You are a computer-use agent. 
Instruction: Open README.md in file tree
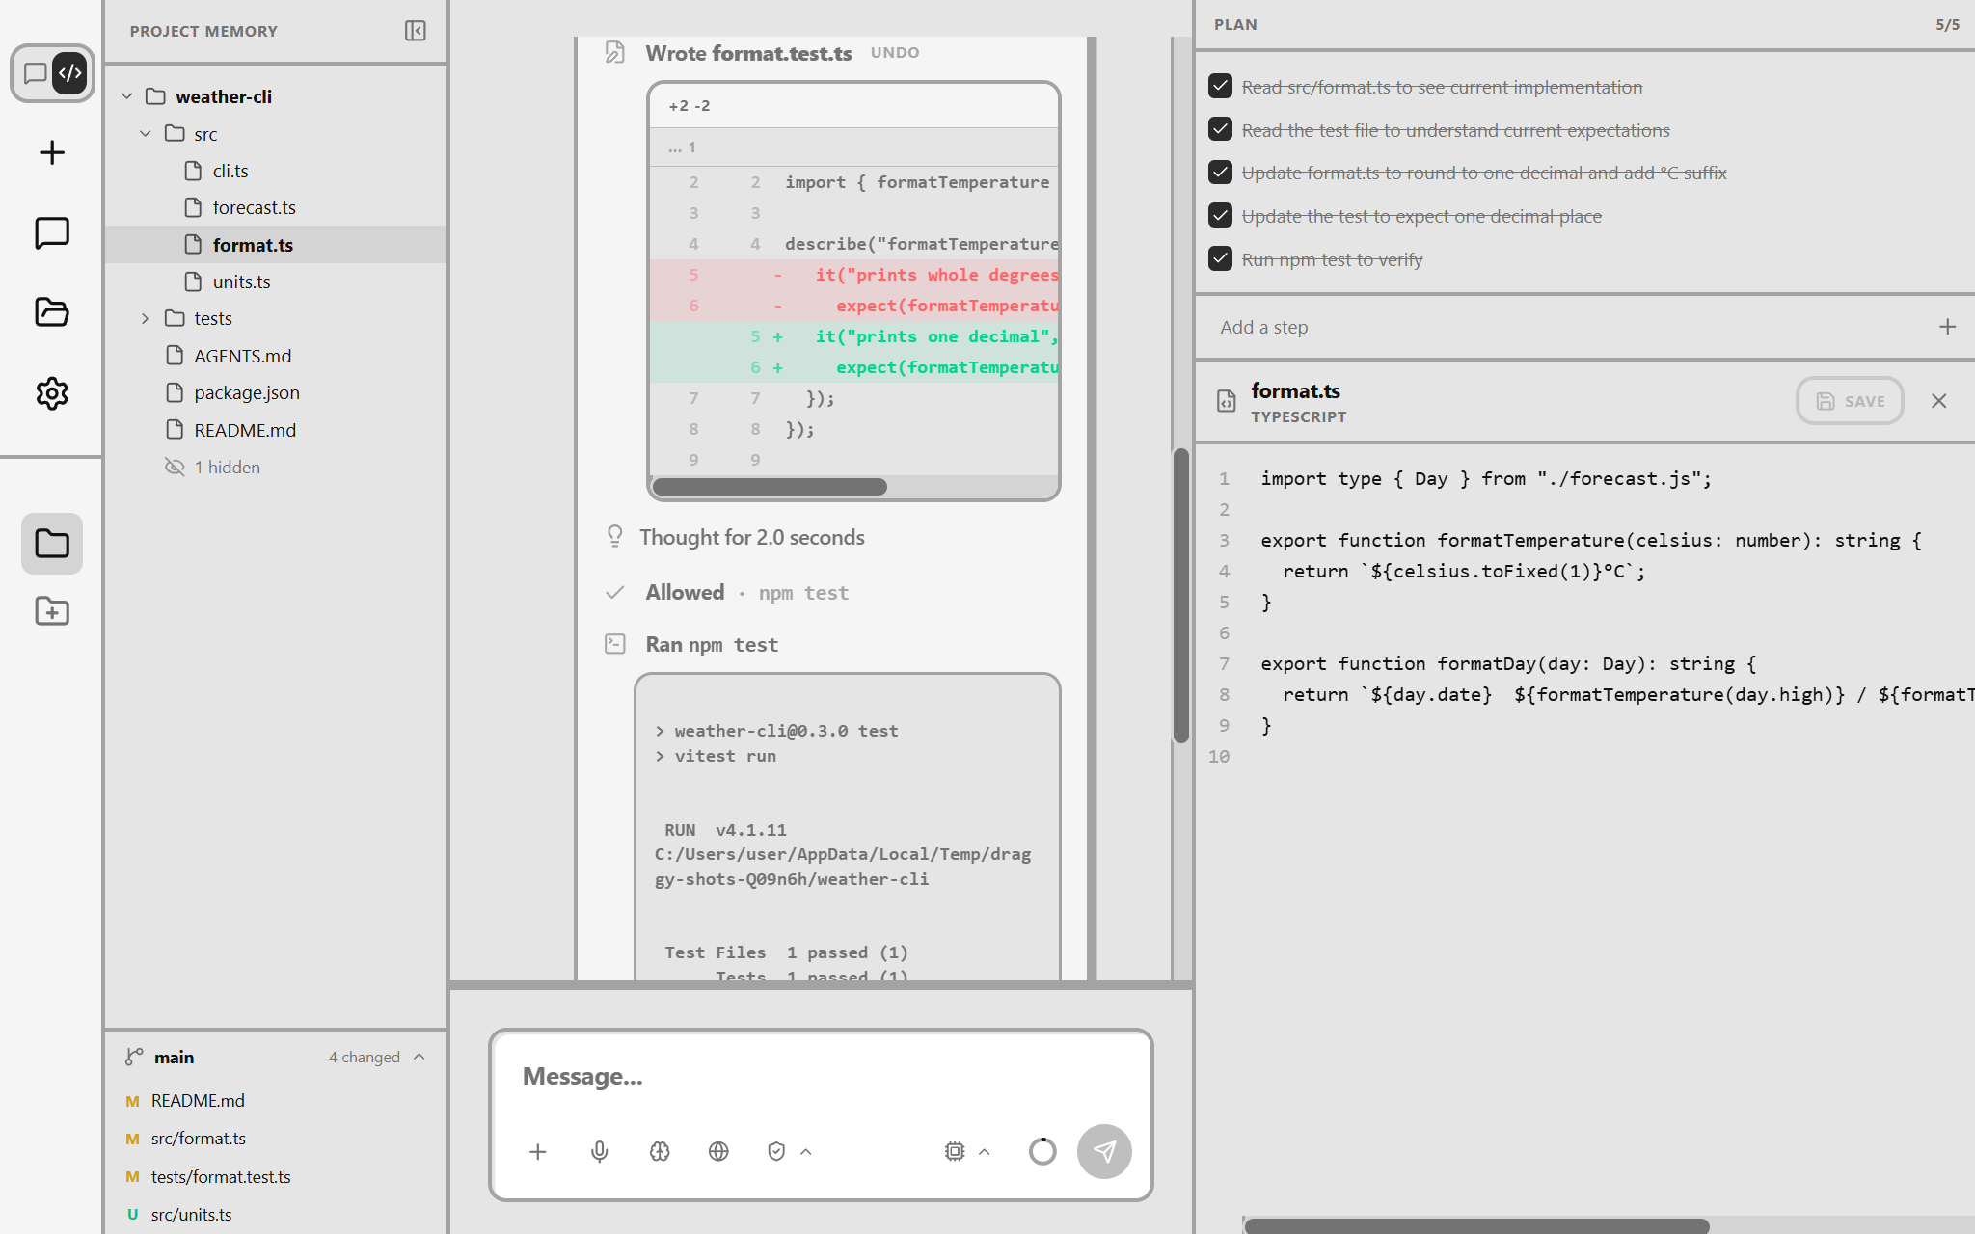click(275, 430)
